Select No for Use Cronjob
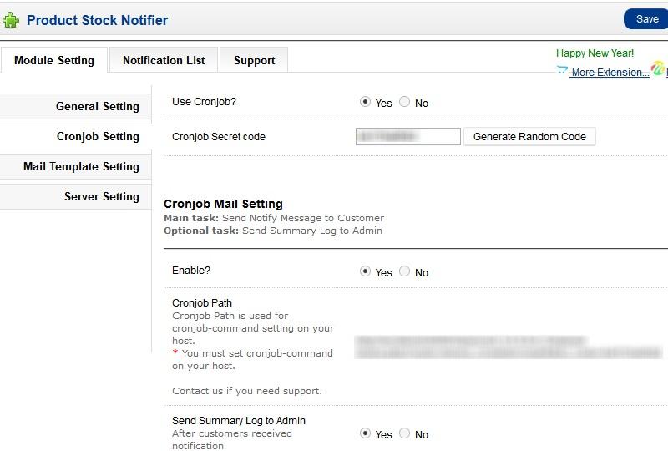Screen dimensions: 668x451 point(405,102)
